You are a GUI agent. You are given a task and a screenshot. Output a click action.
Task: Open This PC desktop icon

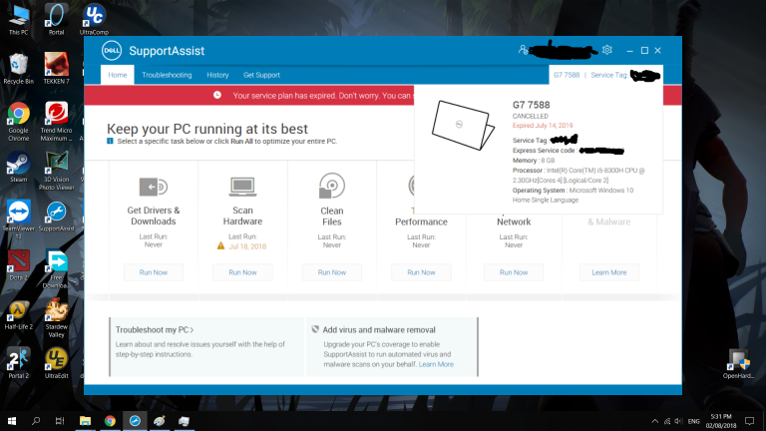tap(19, 20)
